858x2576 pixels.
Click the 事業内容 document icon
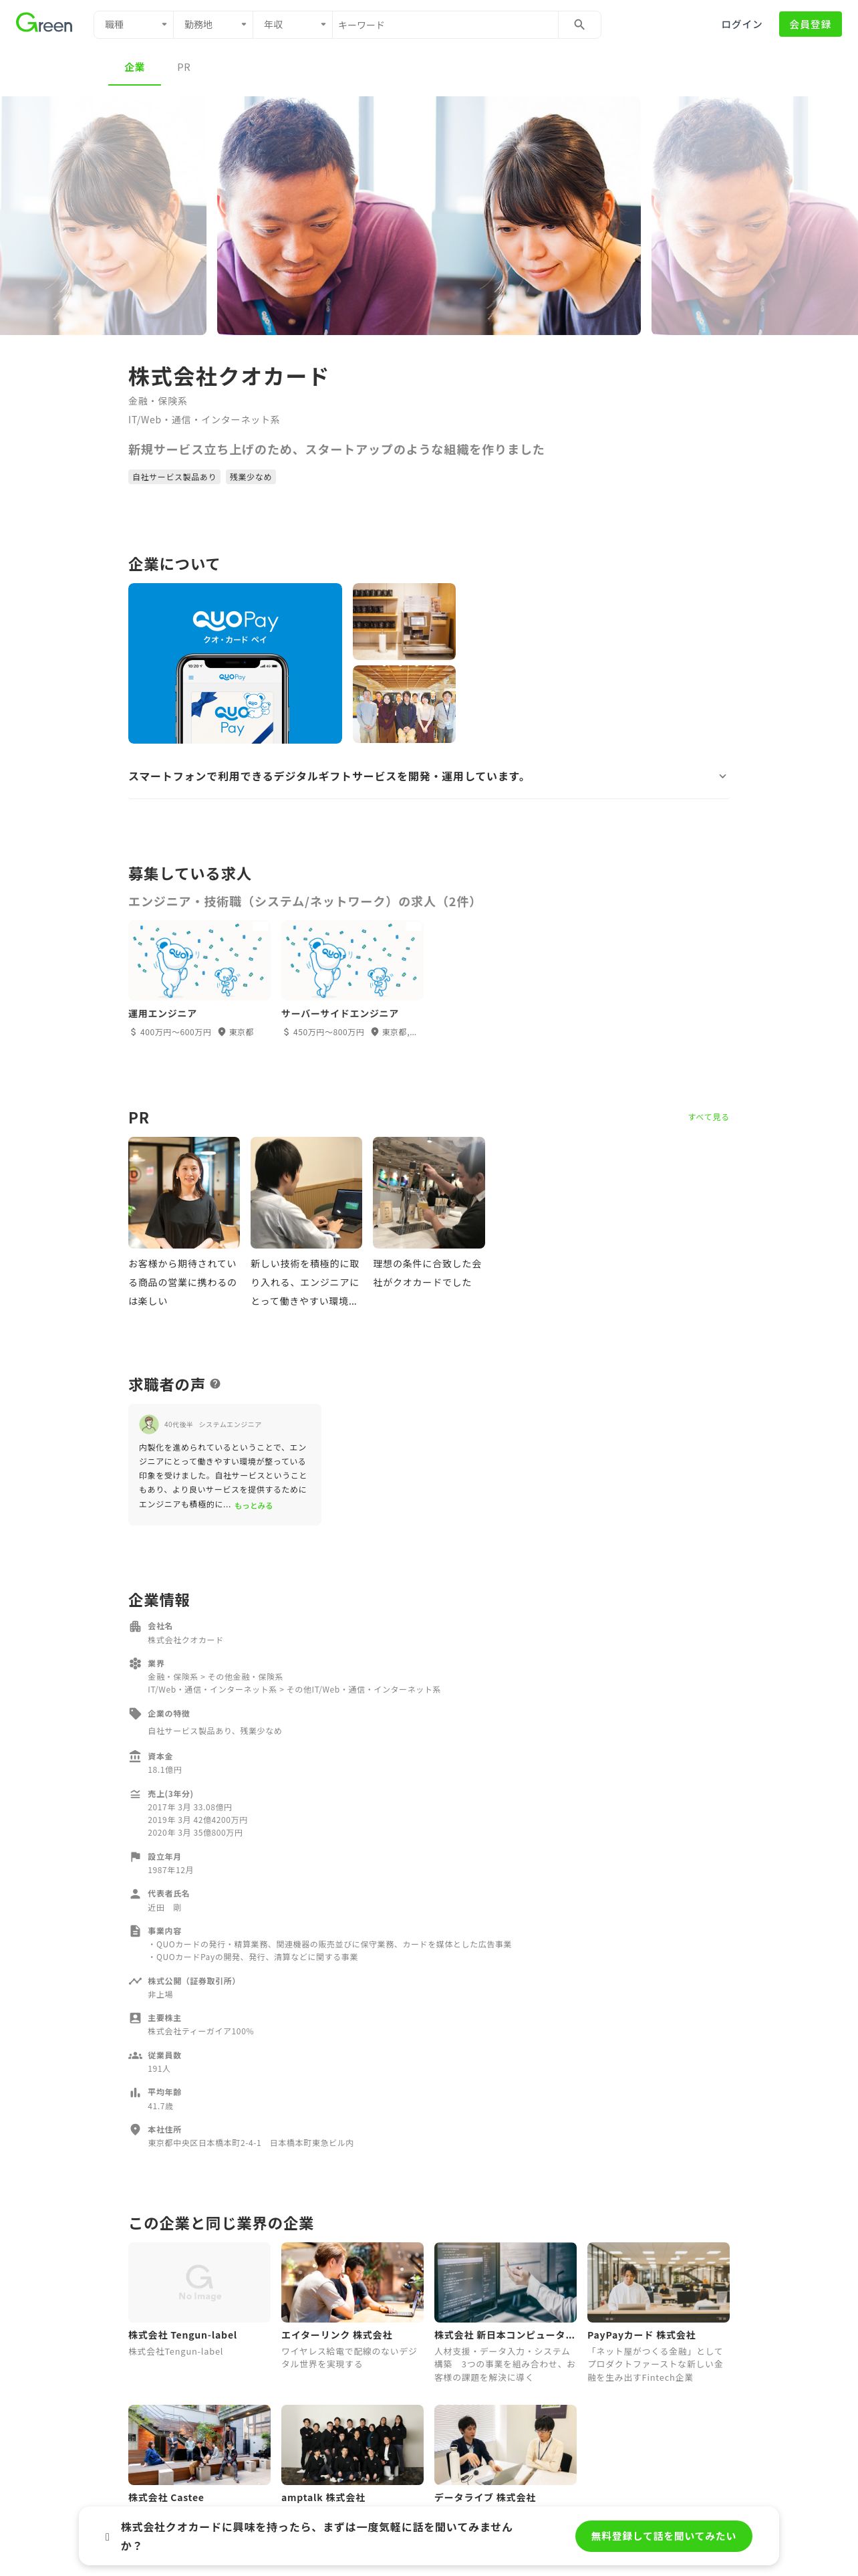click(135, 1931)
